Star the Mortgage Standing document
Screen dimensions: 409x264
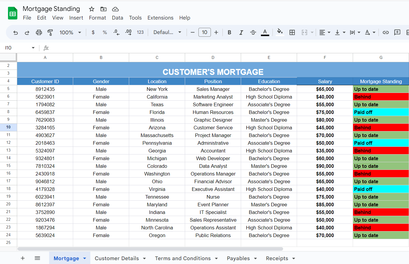pos(92,9)
